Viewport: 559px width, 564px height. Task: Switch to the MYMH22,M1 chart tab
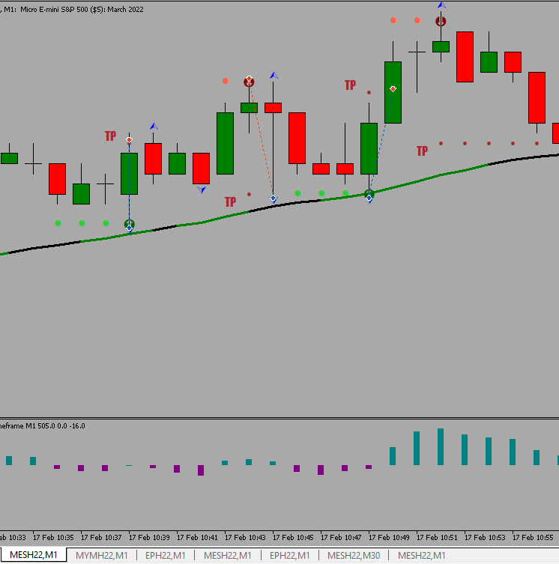[x=101, y=555]
